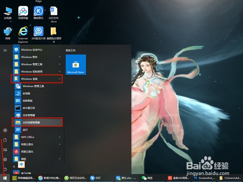Switch to Photoshop Screenshot taskbar item
Screen dimensions: 243x182
[x=205, y=178]
